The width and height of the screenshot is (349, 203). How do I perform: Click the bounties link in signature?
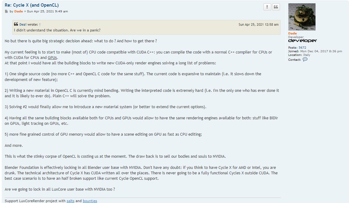coord(90,201)
